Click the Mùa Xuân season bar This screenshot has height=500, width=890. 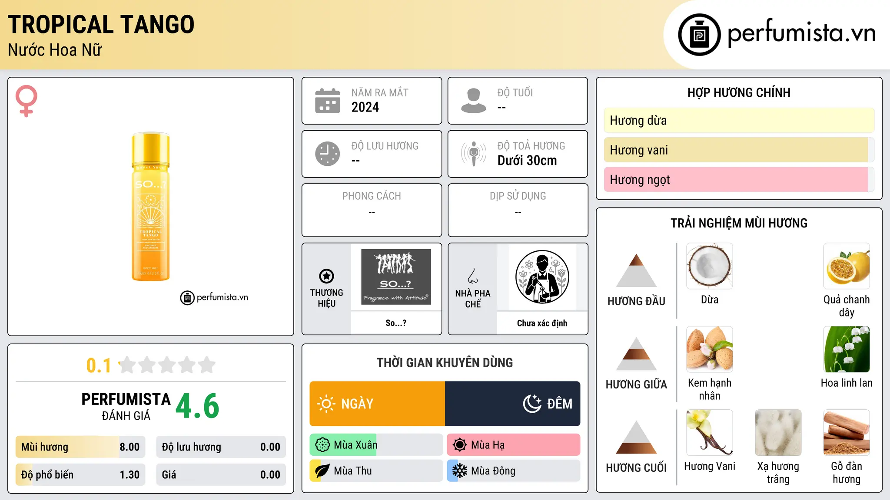pyautogui.click(x=376, y=445)
